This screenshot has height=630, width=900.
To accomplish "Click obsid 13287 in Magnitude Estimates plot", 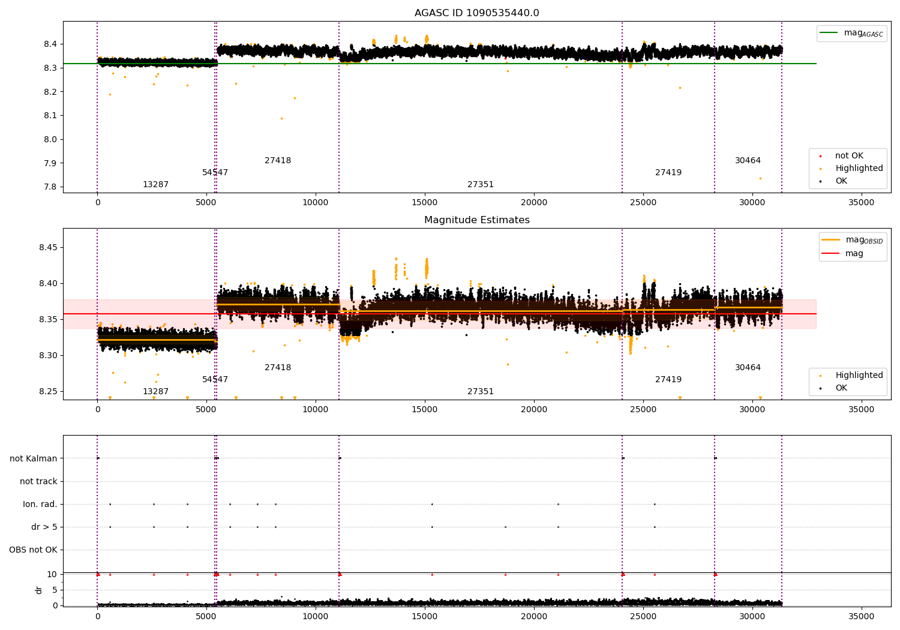I will click(155, 392).
